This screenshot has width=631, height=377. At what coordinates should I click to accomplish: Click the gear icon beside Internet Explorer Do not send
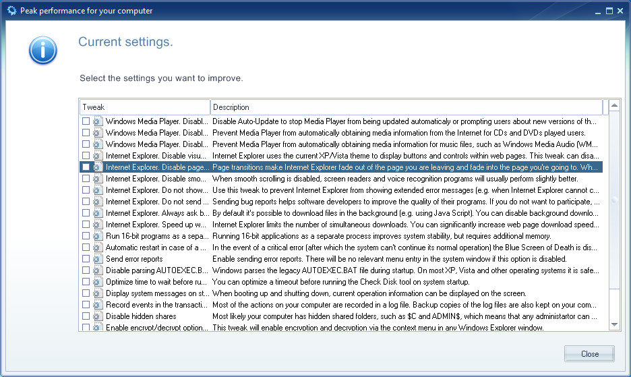click(x=97, y=202)
